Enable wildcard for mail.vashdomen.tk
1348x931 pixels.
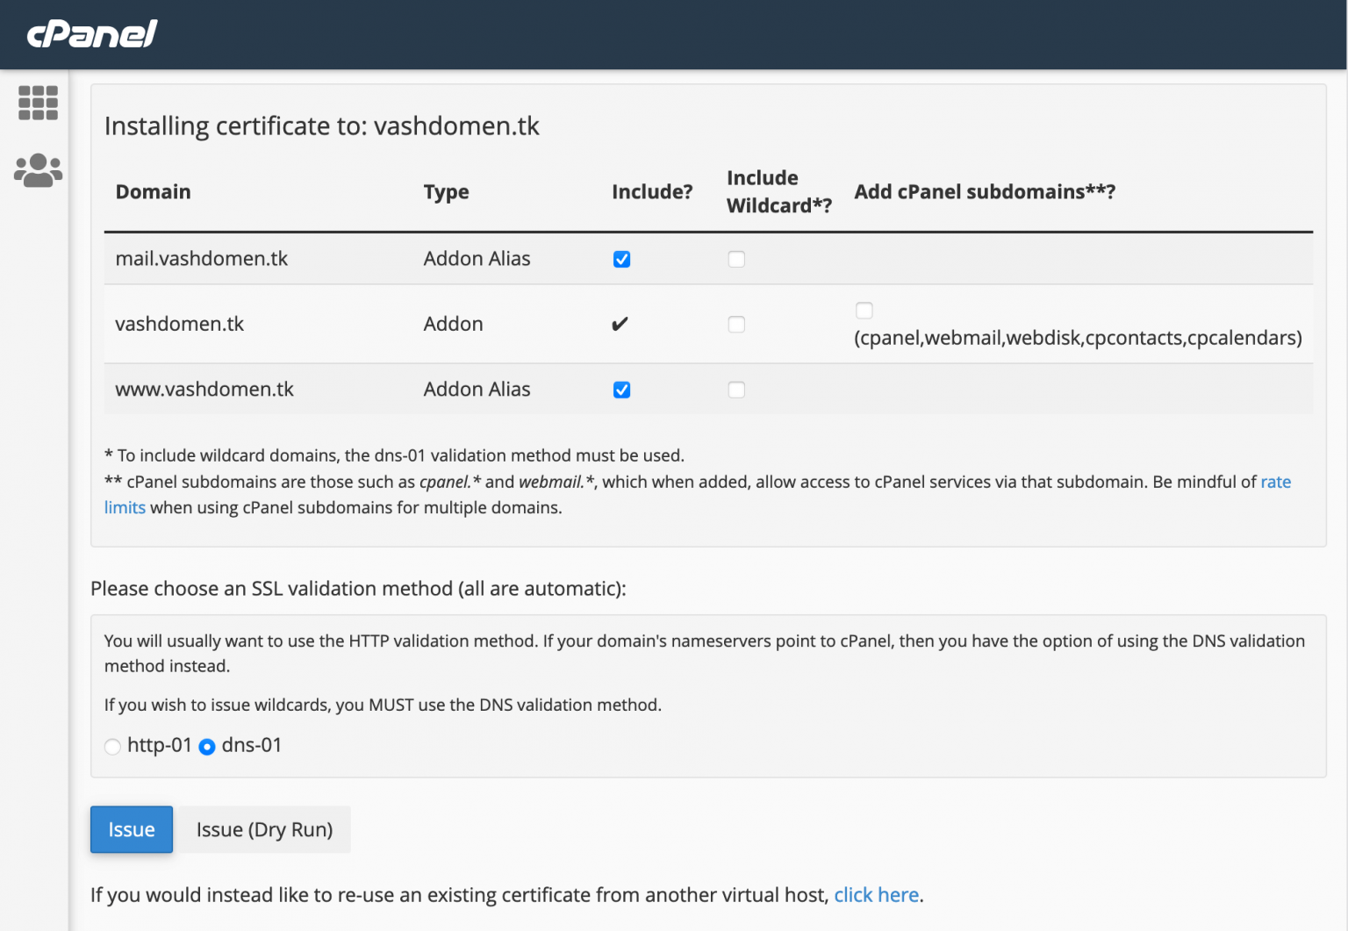pyautogui.click(x=736, y=259)
